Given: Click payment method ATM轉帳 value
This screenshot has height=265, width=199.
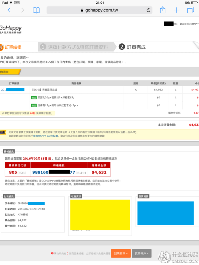Looking at the screenshot, I should tap(23, 215).
